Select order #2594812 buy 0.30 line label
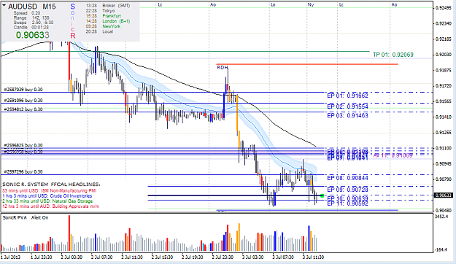 click(x=23, y=109)
